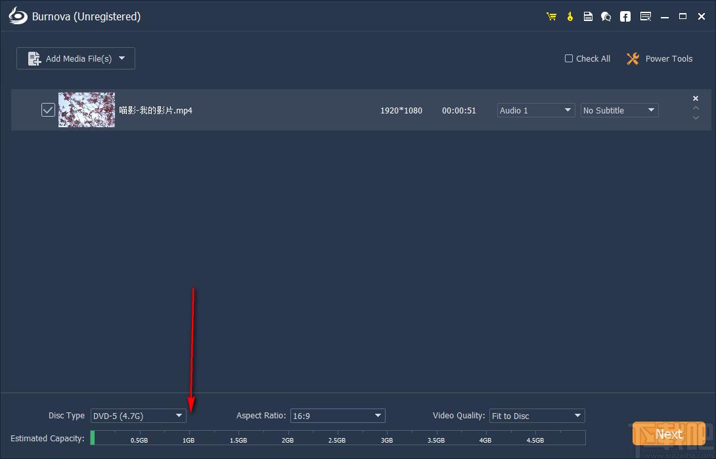Click the Estimated Capacity bar
This screenshot has height=459, width=716.
338,437
